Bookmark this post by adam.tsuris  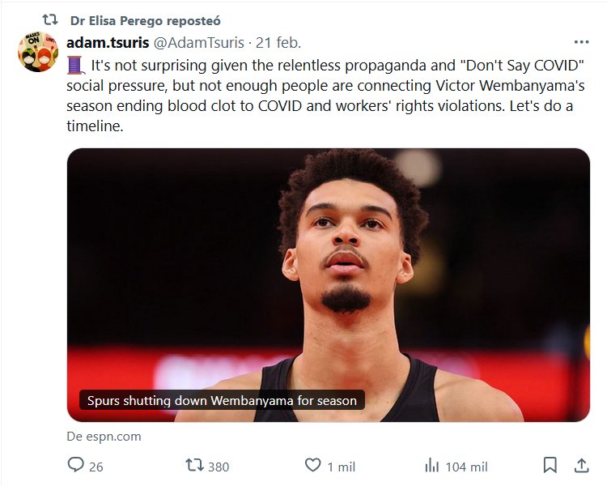[550, 466]
